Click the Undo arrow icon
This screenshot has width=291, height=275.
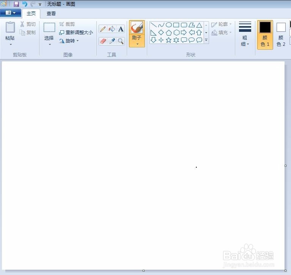(x=25, y=4)
